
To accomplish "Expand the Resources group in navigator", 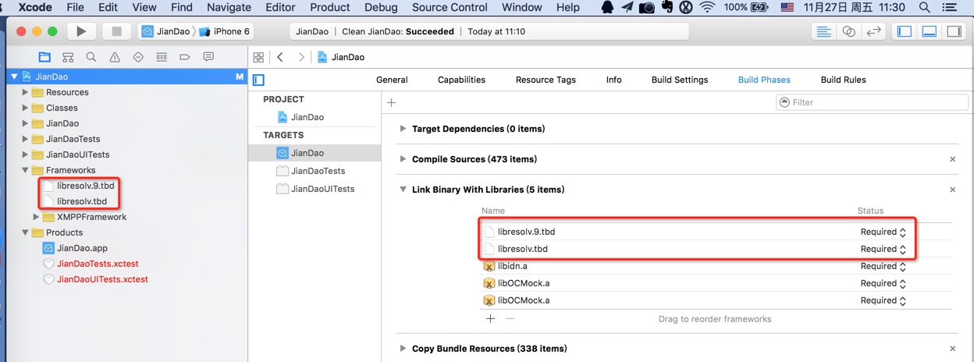I will coord(25,92).
